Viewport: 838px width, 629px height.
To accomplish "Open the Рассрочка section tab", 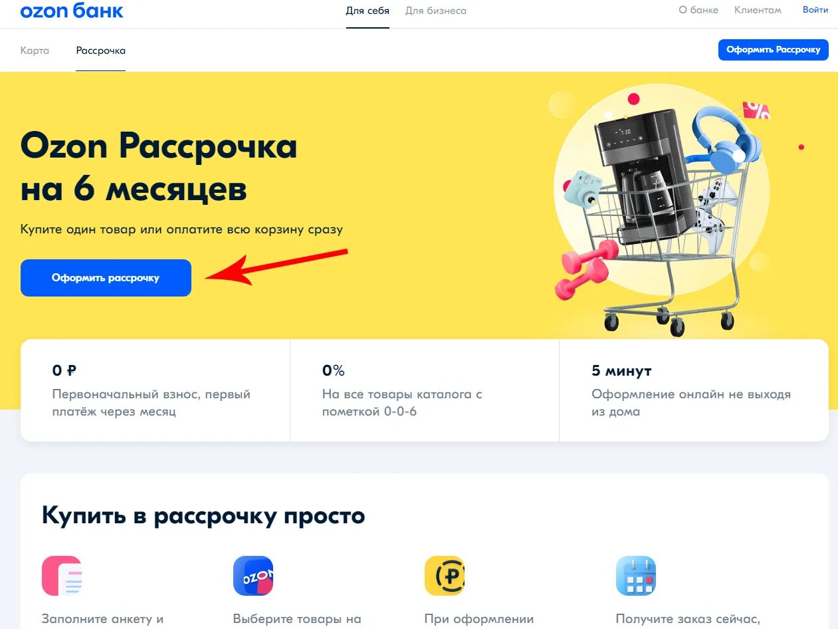I will click(x=101, y=51).
